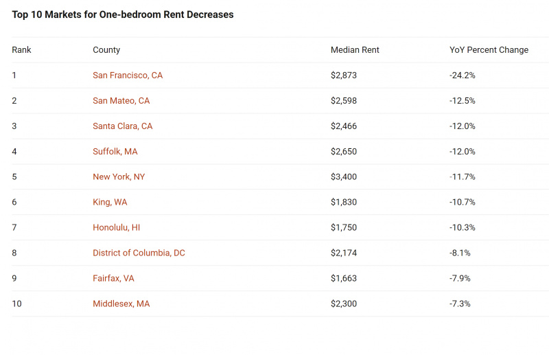The height and width of the screenshot is (355, 549).
Task: Open the Fairfax, VA link
Action: (113, 278)
